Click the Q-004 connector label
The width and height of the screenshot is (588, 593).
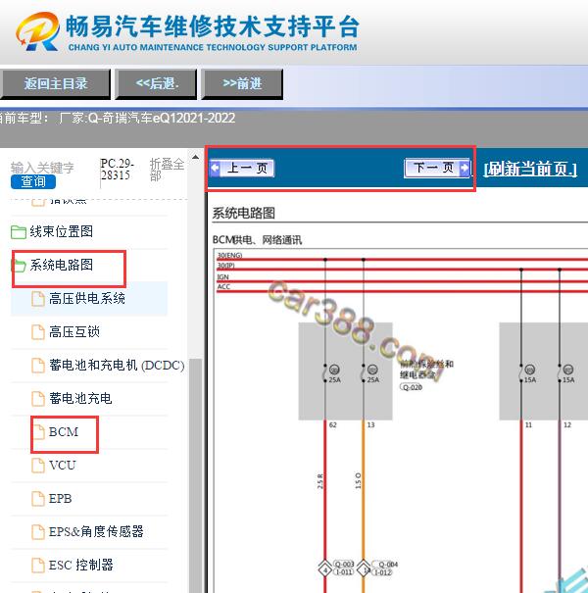tap(387, 565)
